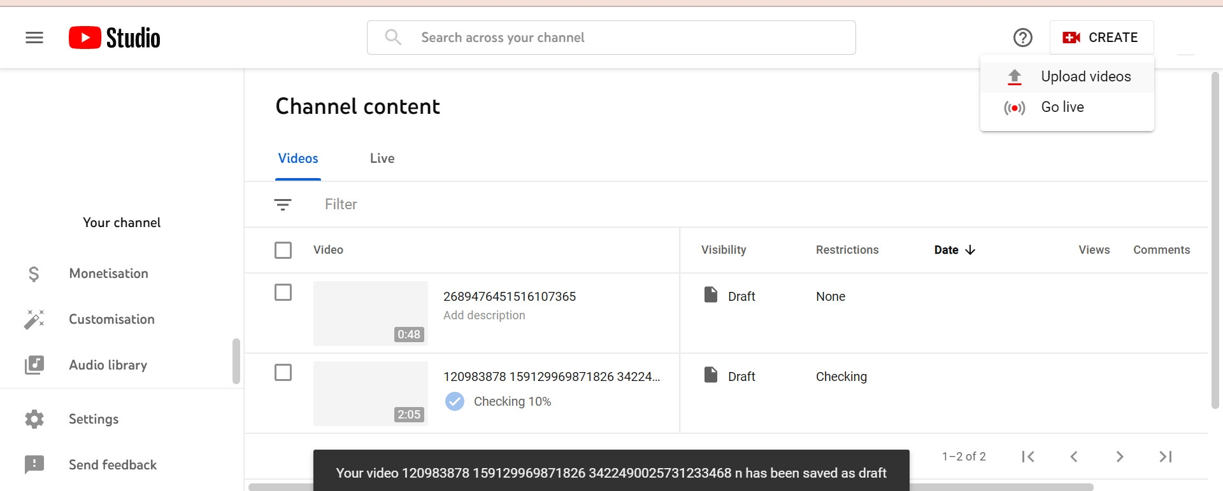Click Draft visibility text of second video
This screenshot has height=491, width=1223.
(x=741, y=377)
